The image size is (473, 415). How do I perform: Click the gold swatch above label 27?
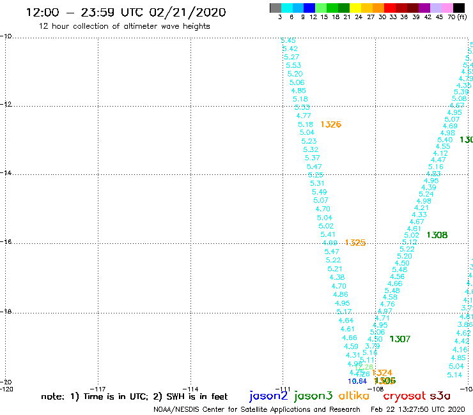tap(367, 8)
